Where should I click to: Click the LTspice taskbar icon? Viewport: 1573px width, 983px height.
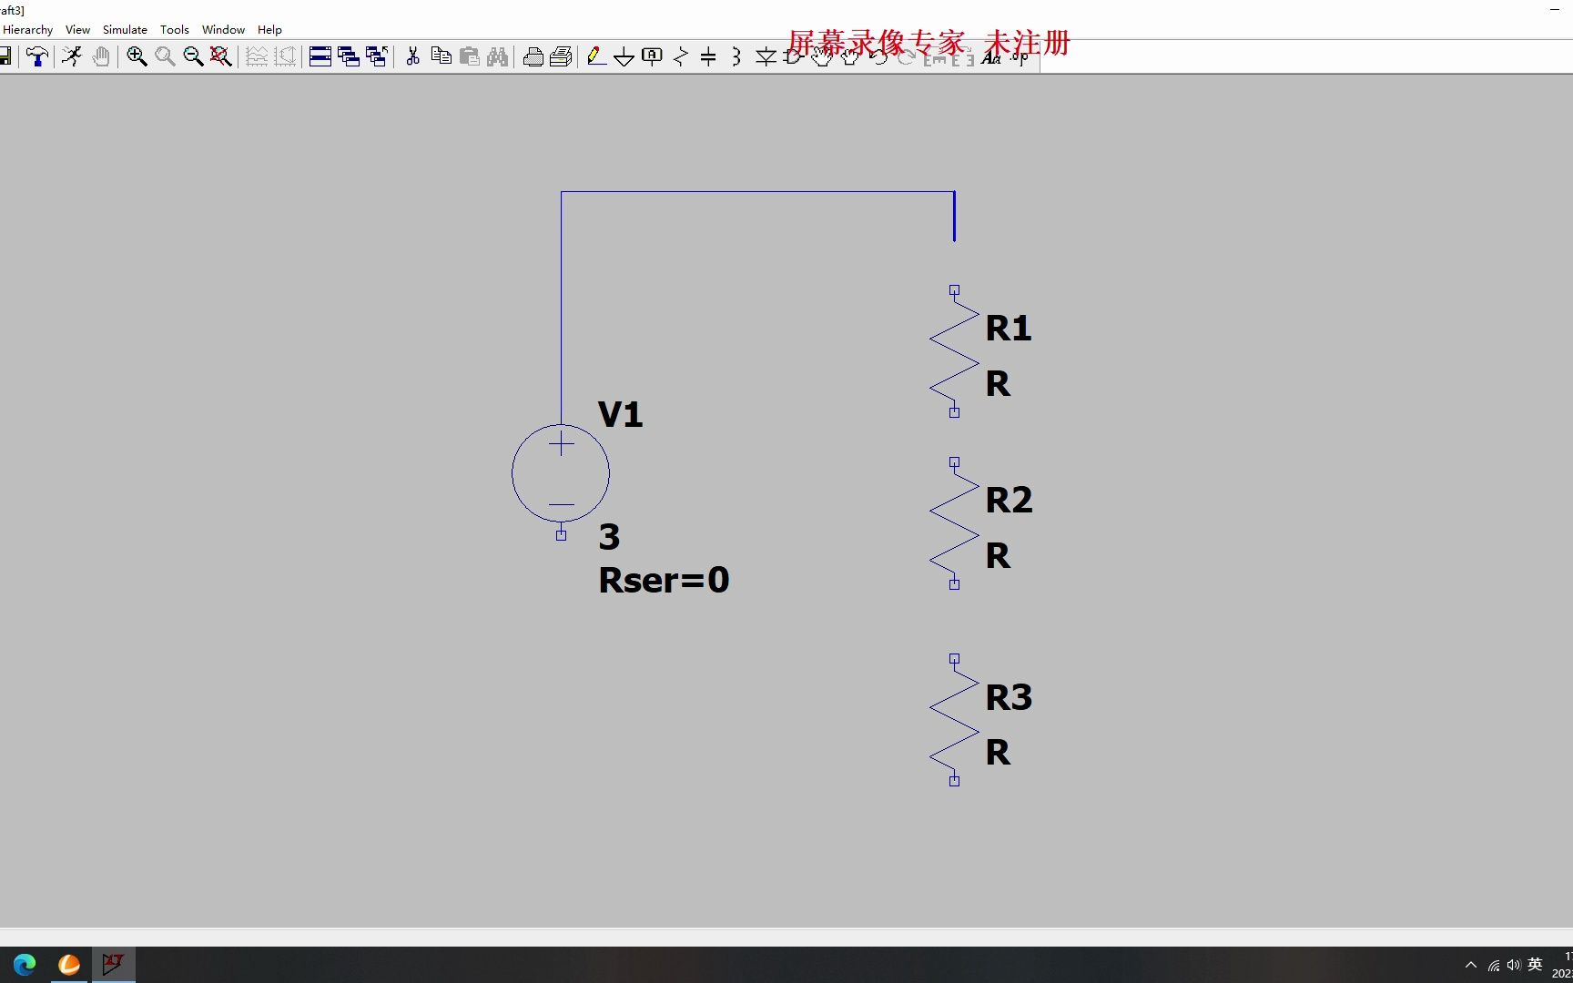113,964
